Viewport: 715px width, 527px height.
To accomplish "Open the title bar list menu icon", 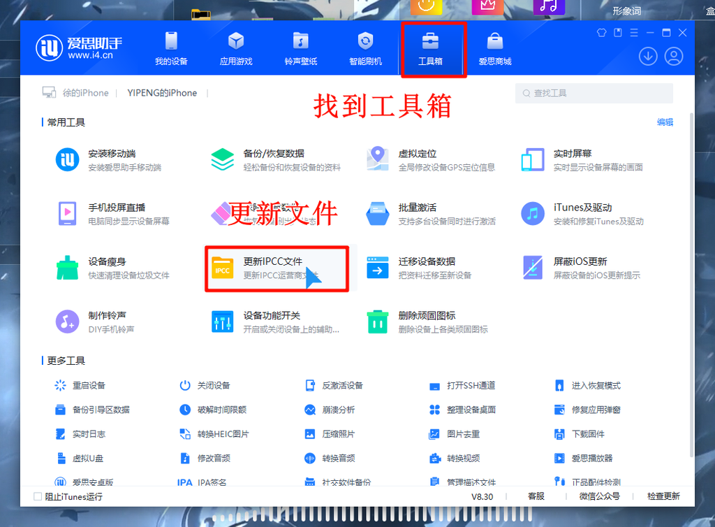I will point(634,32).
